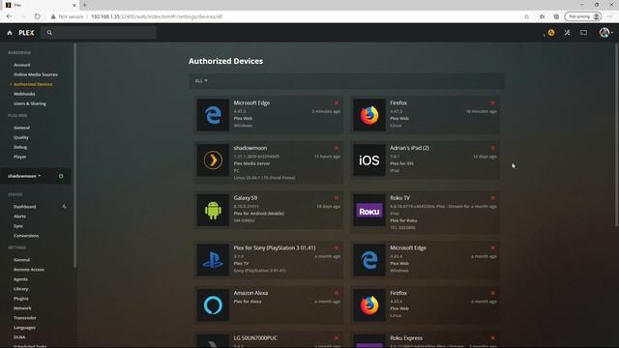Reload the page in browser
Viewport: 619px width, 348px height.
[37, 16]
